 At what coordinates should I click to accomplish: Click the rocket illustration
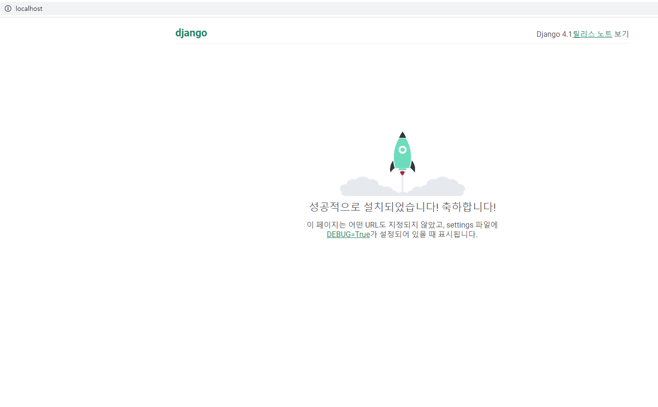click(402, 163)
